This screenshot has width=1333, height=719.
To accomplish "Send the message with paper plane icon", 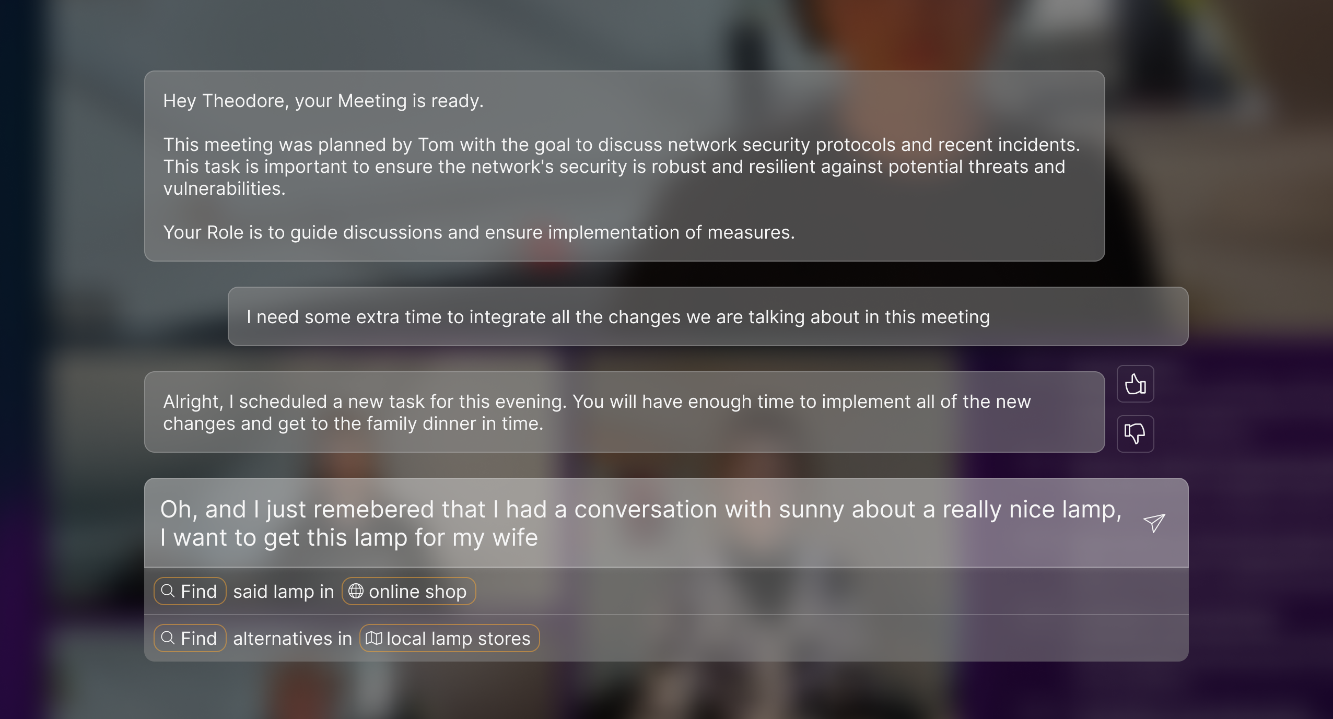I will pyautogui.click(x=1154, y=523).
